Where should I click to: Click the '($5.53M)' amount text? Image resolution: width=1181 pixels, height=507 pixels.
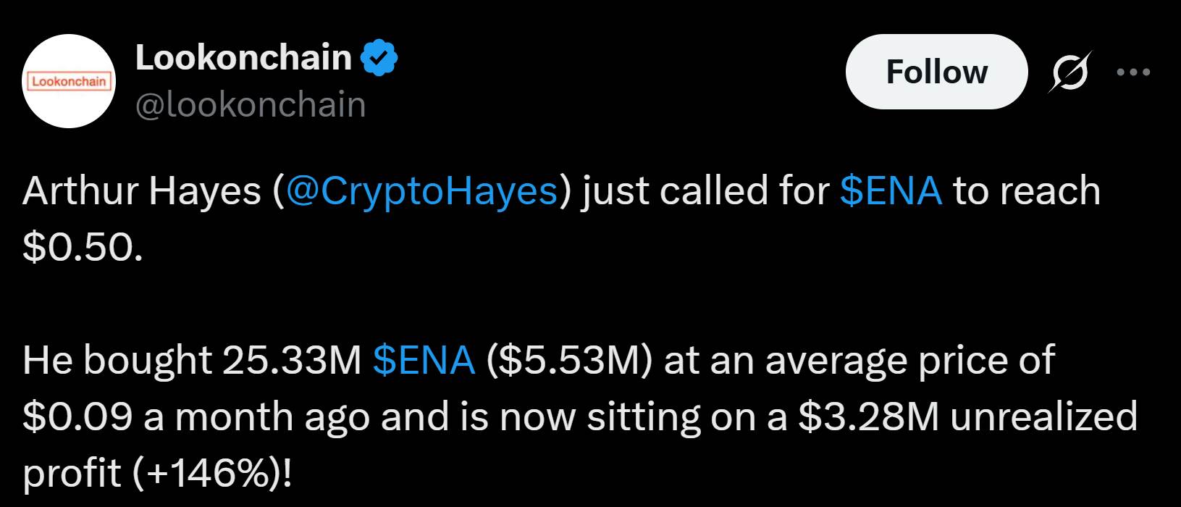[570, 361]
